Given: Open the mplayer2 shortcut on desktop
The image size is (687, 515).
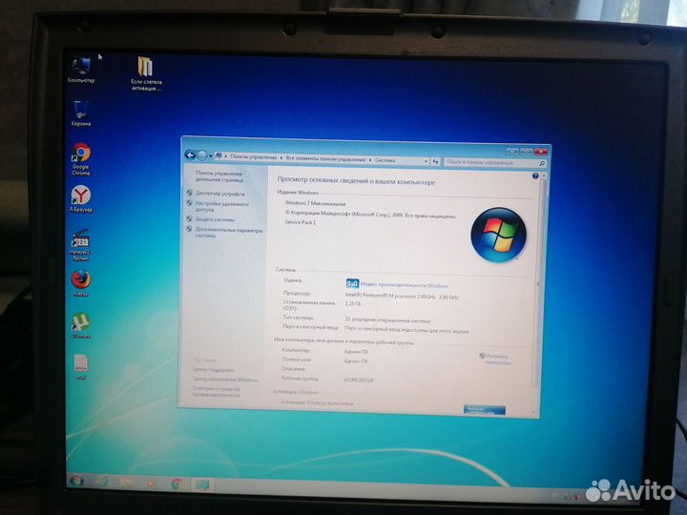Looking at the screenshot, I should 80,245.
